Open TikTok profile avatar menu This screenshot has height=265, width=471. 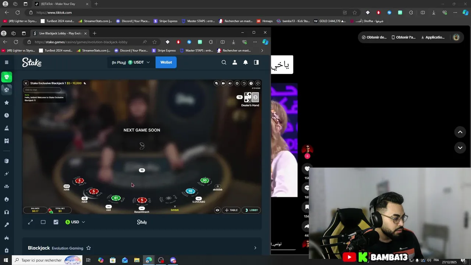[456, 37]
